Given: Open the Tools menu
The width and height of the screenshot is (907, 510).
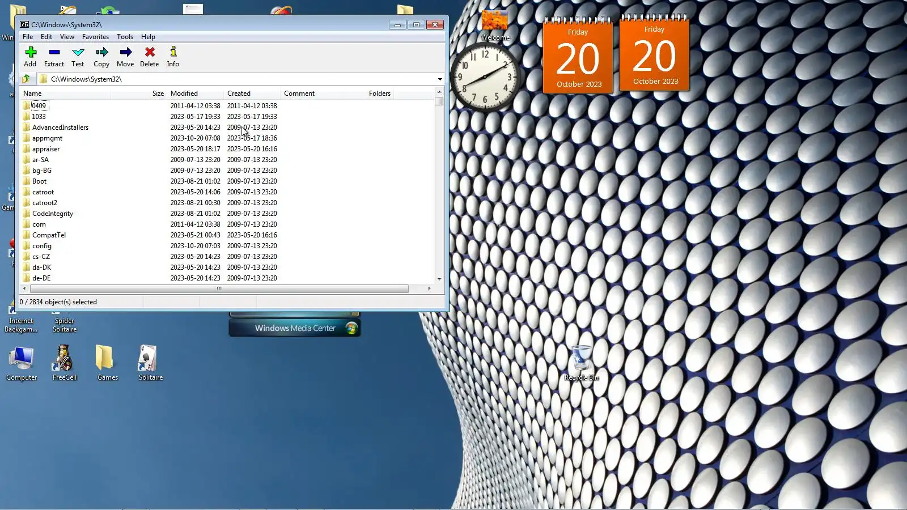Looking at the screenshot, I should [x=125, y=37].
